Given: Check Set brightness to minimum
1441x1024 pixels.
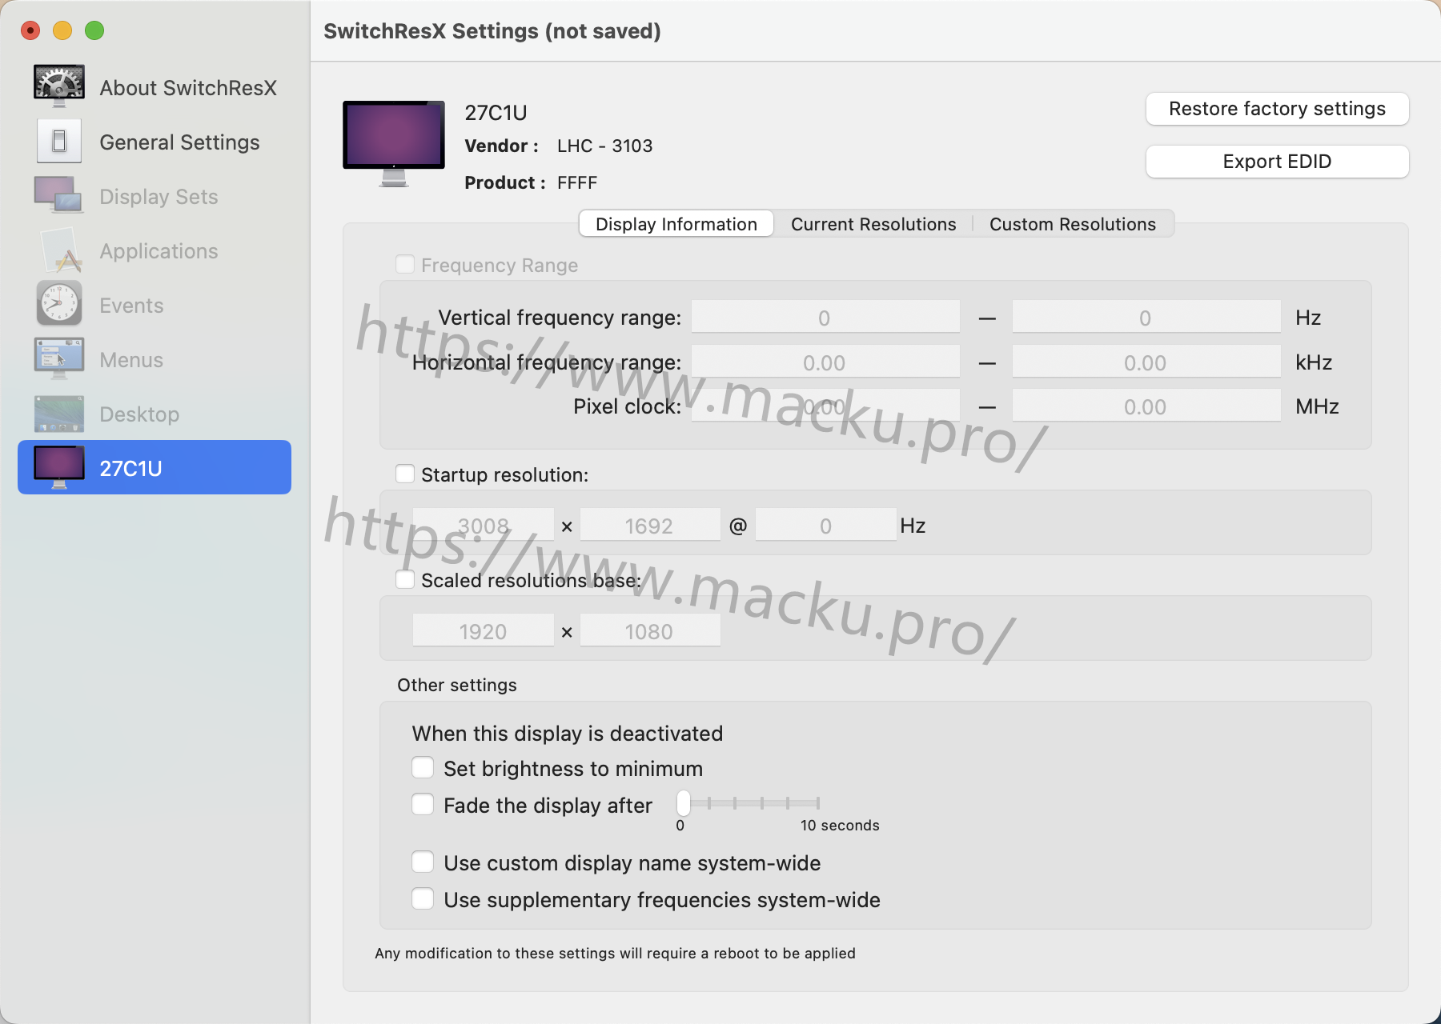Looking at the screenshot, I should (423, 768).
